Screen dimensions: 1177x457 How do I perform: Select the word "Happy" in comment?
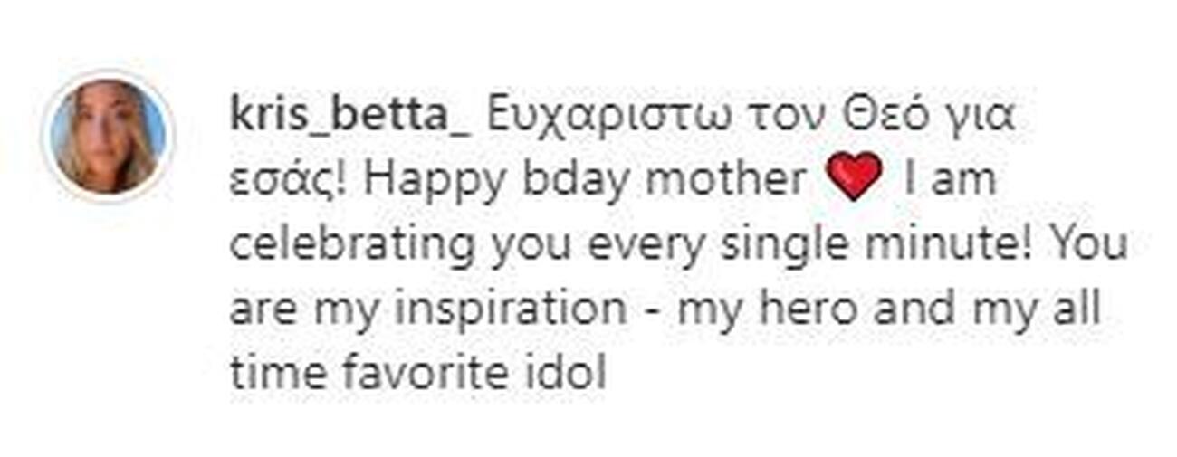(x=435, y=181)
